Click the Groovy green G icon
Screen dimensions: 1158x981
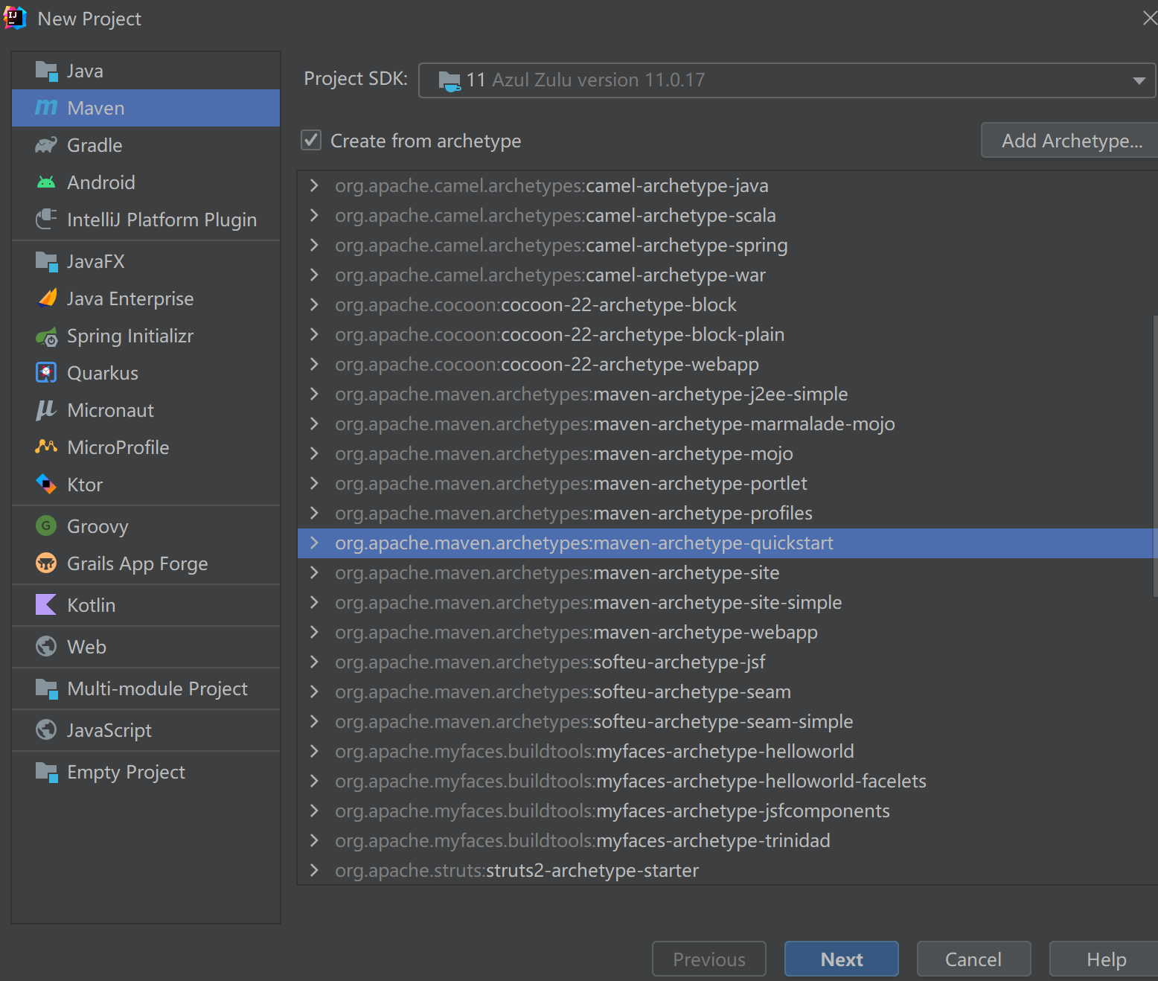click(46, 526)
